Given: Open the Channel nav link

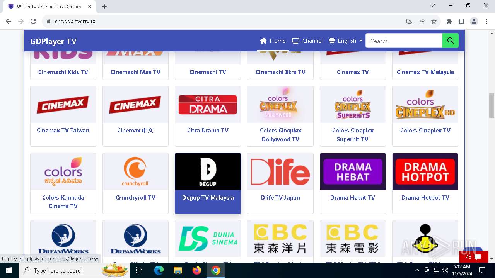Looking at the screenshot, I should pos(307,41).
